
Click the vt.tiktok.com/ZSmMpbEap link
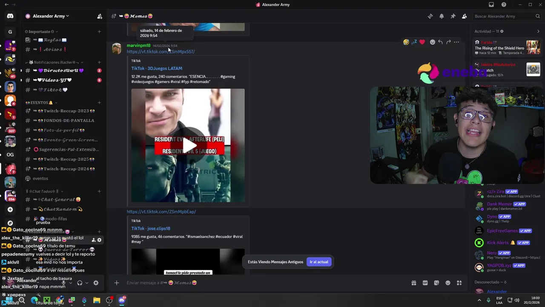tap(161, 211)
